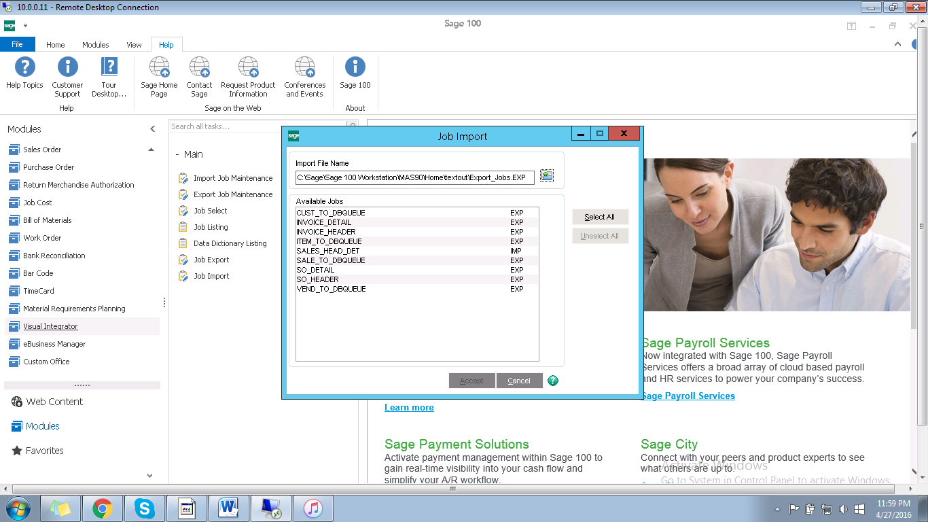Image resolution: width=928 pixels, height=522 pixels.
Task: Click Cancel in Job Import dialog
Action: [x=519, y=381]
